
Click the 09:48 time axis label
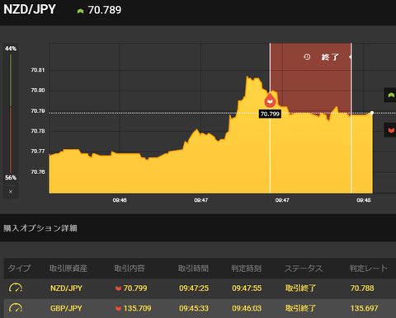(x=364, y=200)
